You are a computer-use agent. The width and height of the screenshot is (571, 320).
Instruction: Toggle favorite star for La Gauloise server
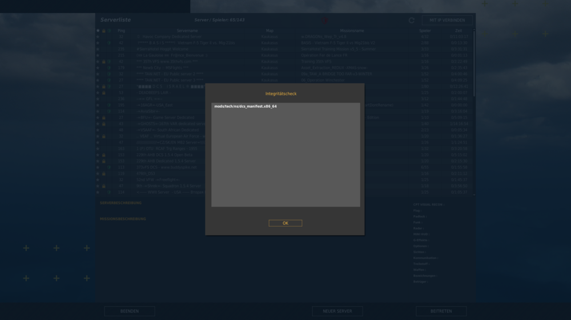(x=98, y=55)
